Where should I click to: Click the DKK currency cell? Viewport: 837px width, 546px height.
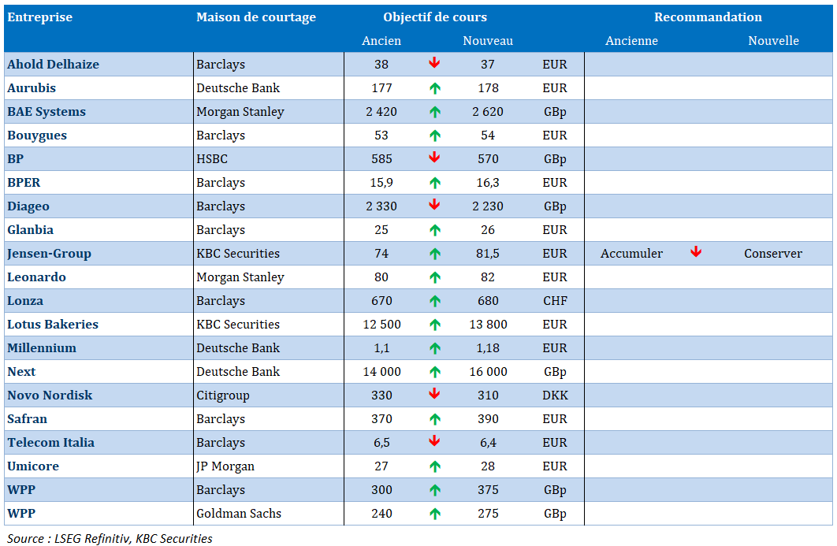[x=555, y=396]
